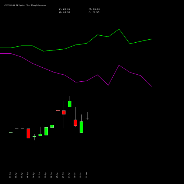Select the 28 Sep date label

(x=63, y=175)
